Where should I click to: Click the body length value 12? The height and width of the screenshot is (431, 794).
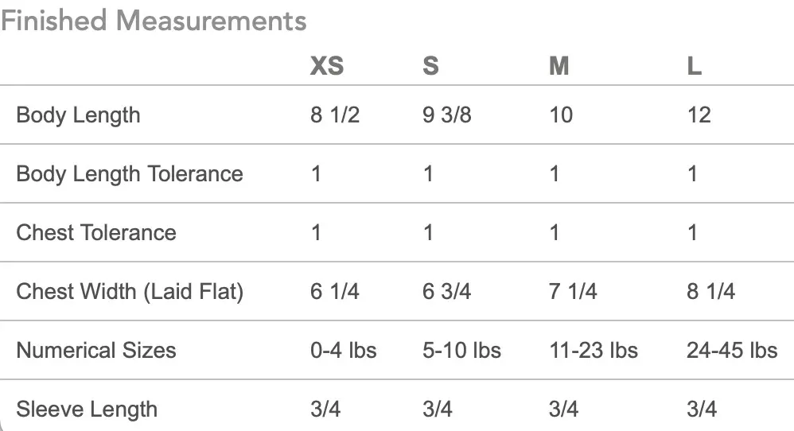tap(699, 115)
